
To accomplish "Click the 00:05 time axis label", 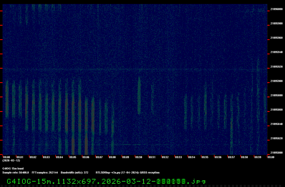I will pyautogui.click(x=72, y=157).
